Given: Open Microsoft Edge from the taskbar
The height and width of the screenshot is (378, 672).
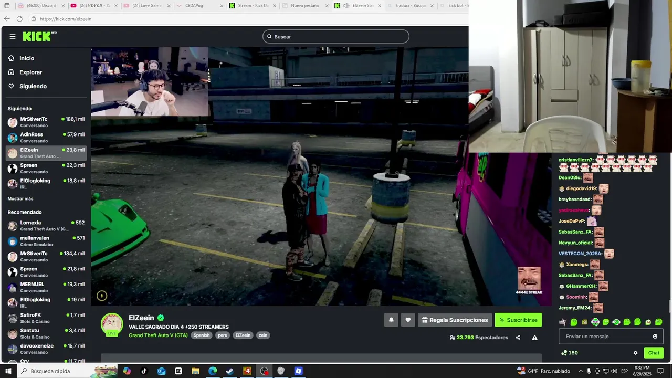Looking at the screenshot, I should coord(213,371).
